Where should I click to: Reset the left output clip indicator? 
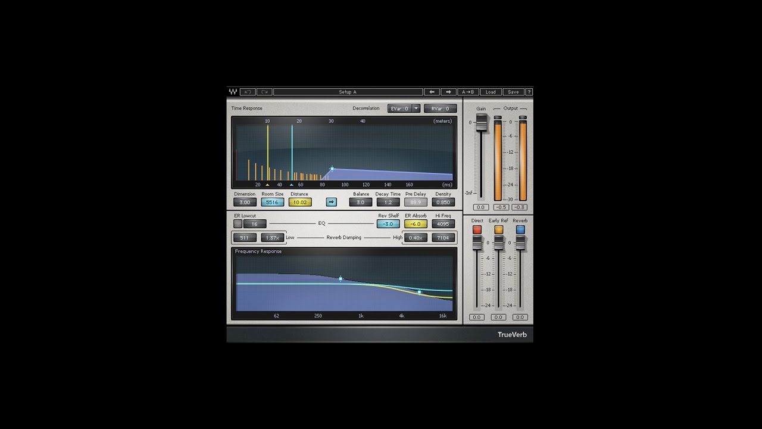tap(498, 117)
